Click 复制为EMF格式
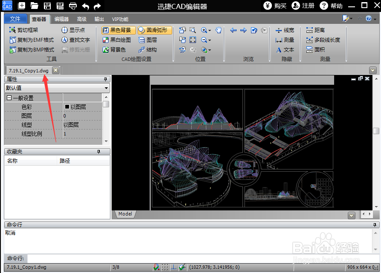 click(32, 40)
